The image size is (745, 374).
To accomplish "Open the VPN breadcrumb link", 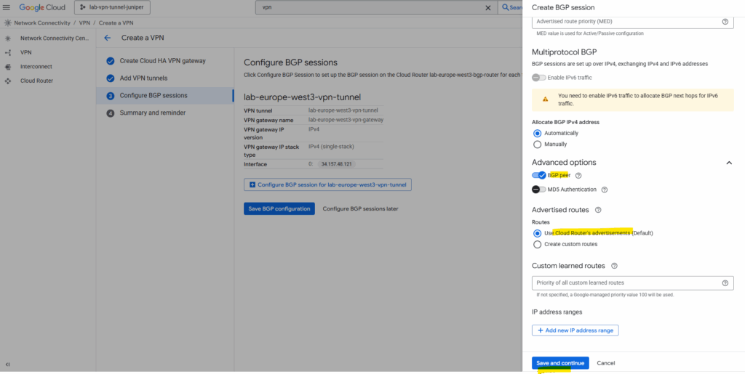I will point(84,23).
